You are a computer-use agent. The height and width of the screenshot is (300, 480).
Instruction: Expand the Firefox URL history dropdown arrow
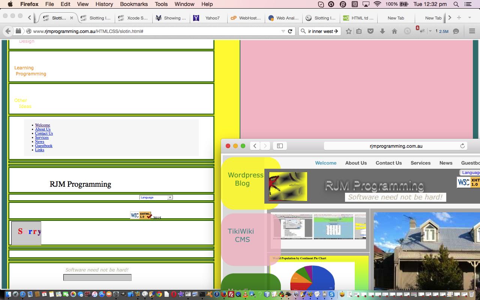click(x=283, y=31)
